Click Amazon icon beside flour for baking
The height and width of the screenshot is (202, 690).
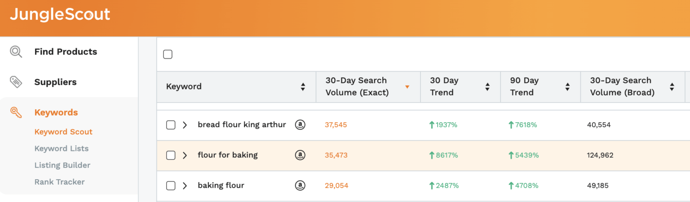point(300,155)
